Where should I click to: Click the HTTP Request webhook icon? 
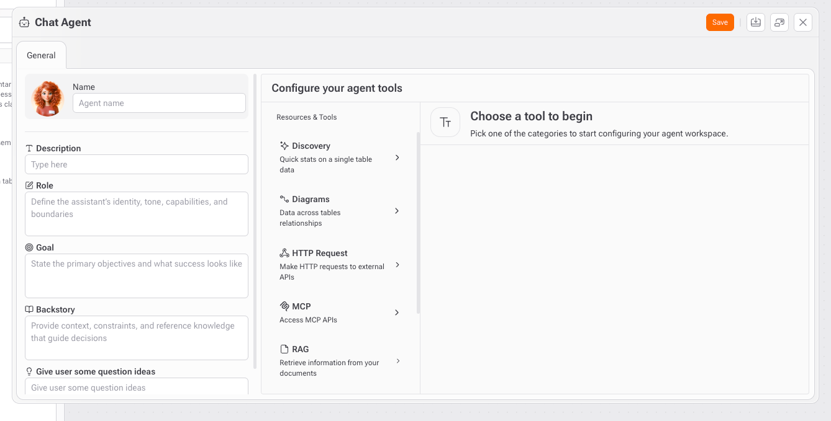point(284,253)
